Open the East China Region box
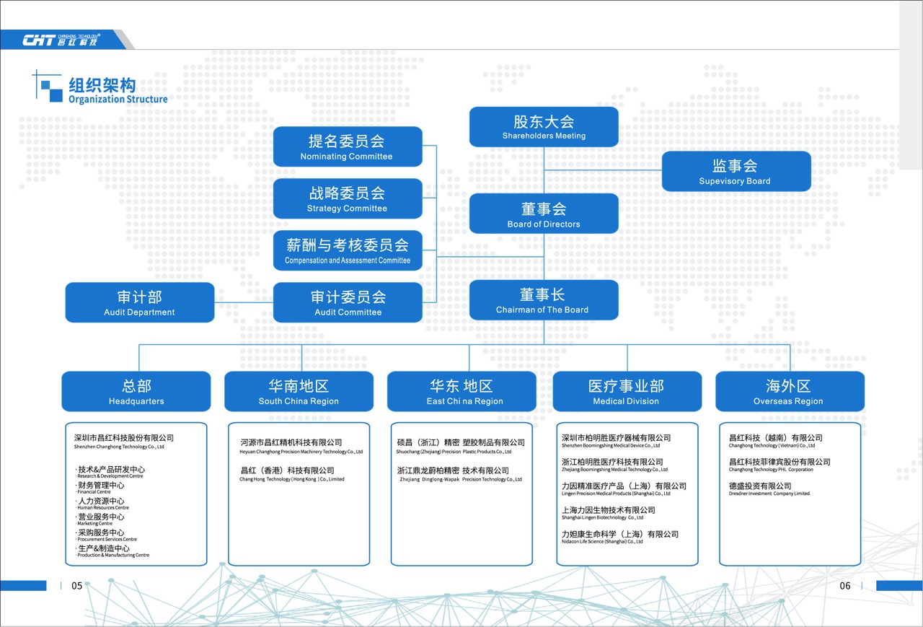This screenshot has width=923, height=627. tap(461, 392)
